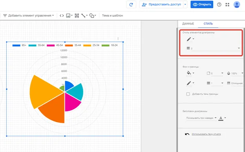
Task: Open the Google apps grid icon
Action: (227, 5)
